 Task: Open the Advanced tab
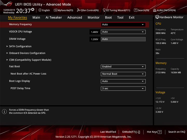75,18
